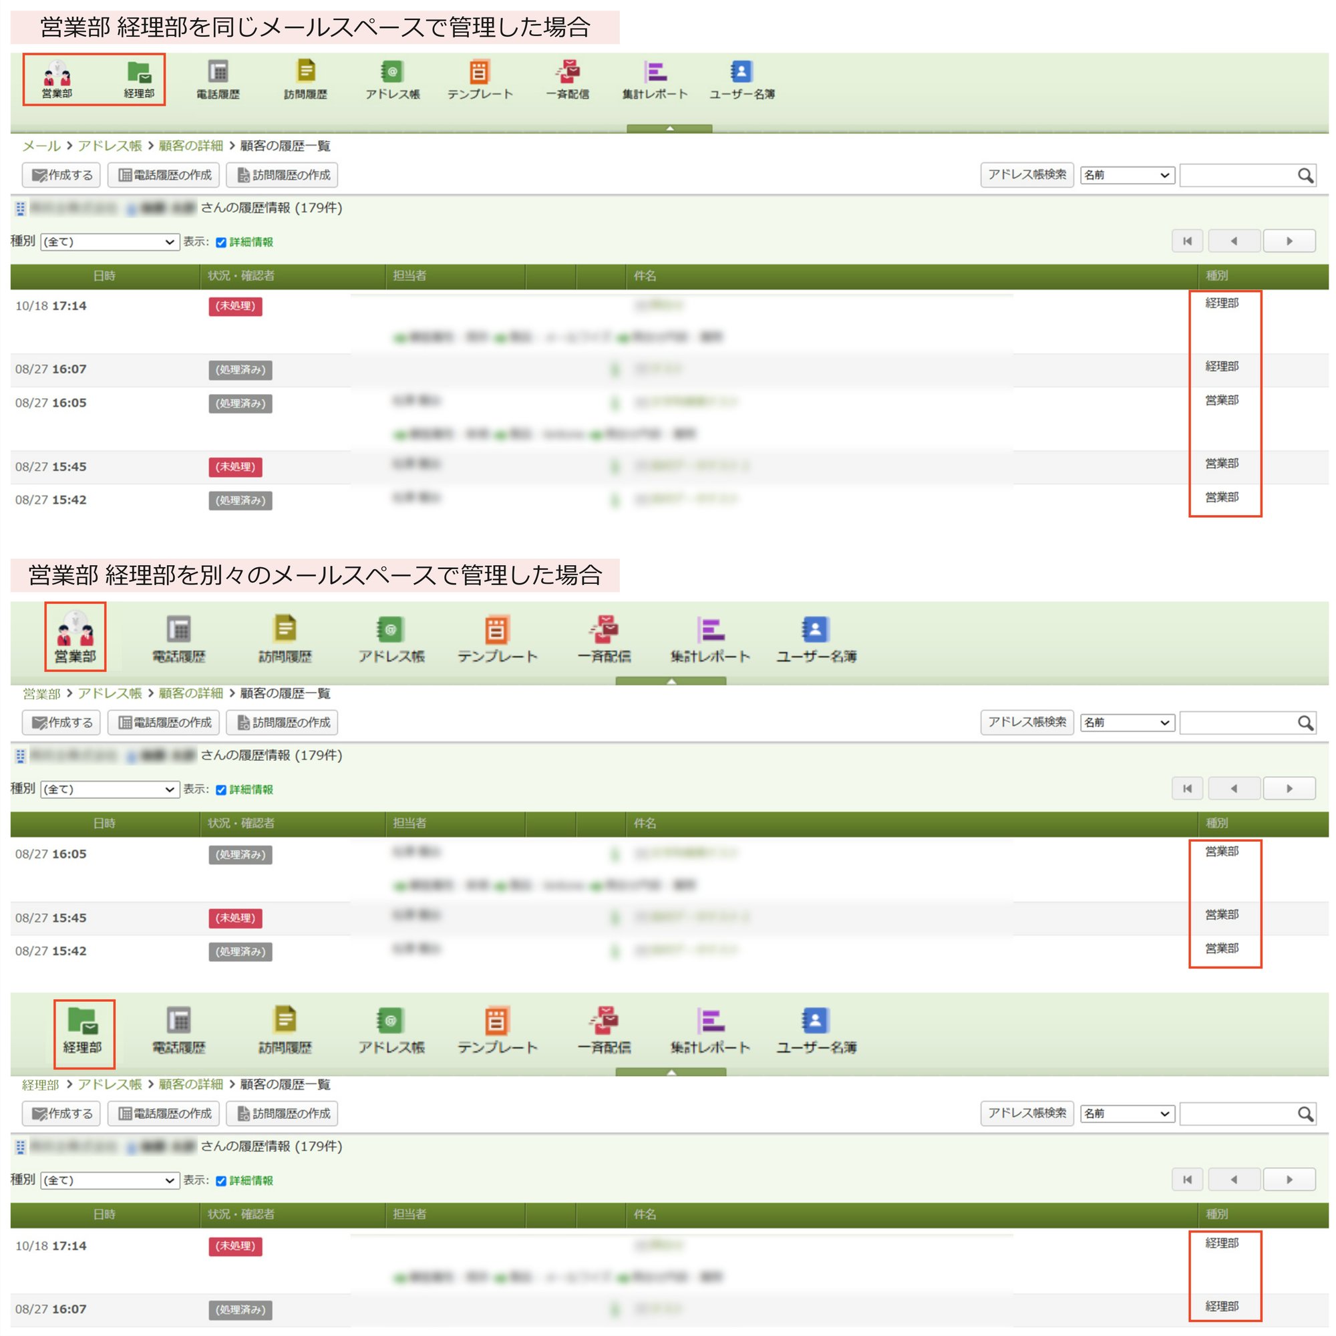Open 経理部 mailbox icon in the top toolbar

point(138,79)
